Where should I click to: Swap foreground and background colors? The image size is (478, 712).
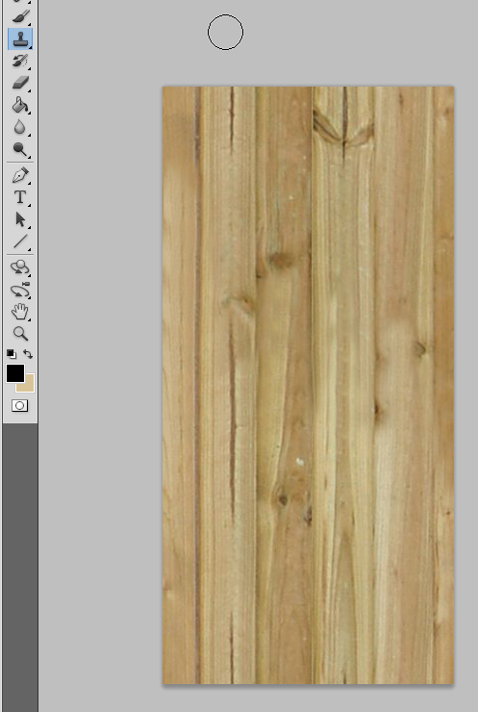tap(28, 354)
